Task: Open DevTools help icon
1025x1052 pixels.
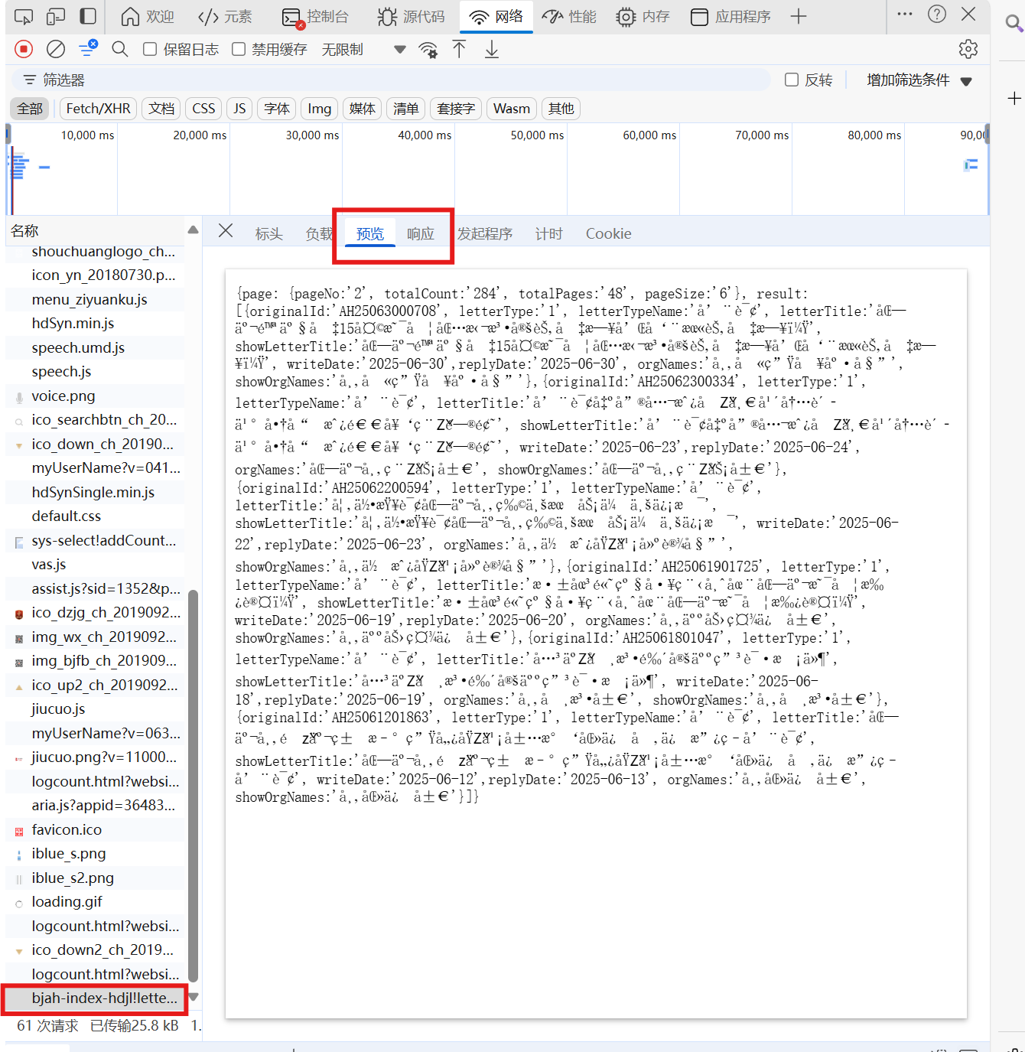Action: (x=937, y=14)
